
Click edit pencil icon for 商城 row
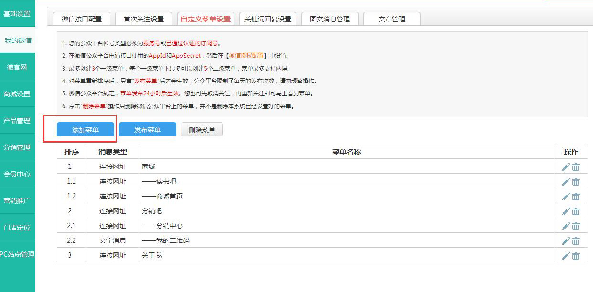pyautogui.click(x=566, y=167)
